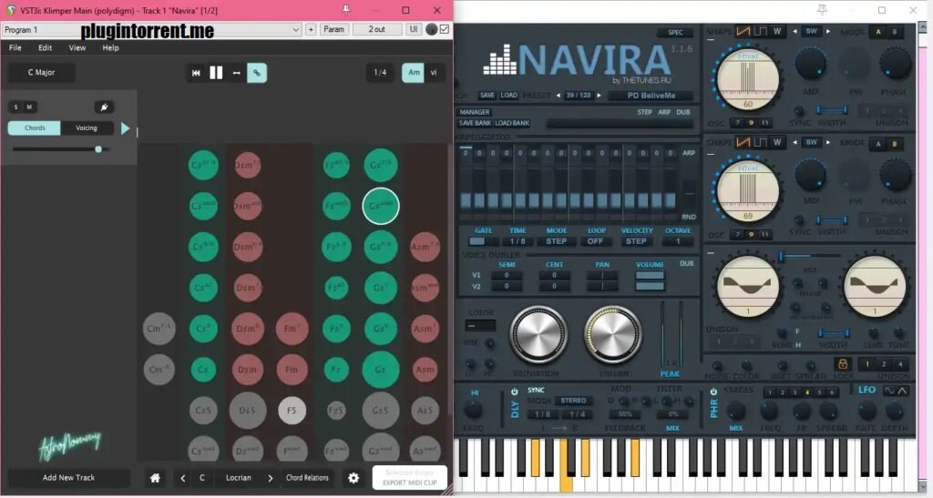Select sine LFO waveform icon
Viewport: 933px width, 498px height.
coord(889,391)
